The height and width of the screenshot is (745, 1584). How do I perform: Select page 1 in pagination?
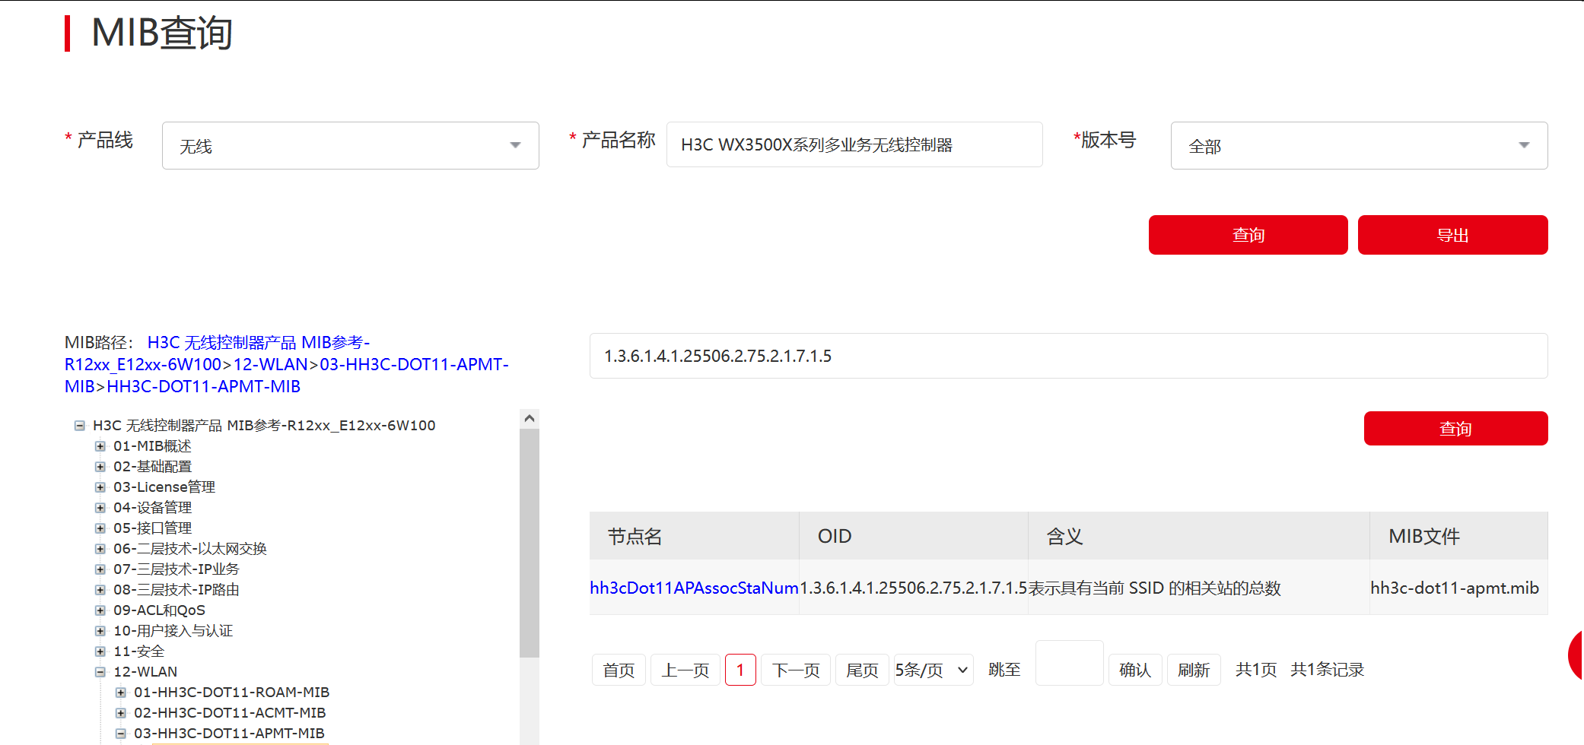tap(740, 670)
